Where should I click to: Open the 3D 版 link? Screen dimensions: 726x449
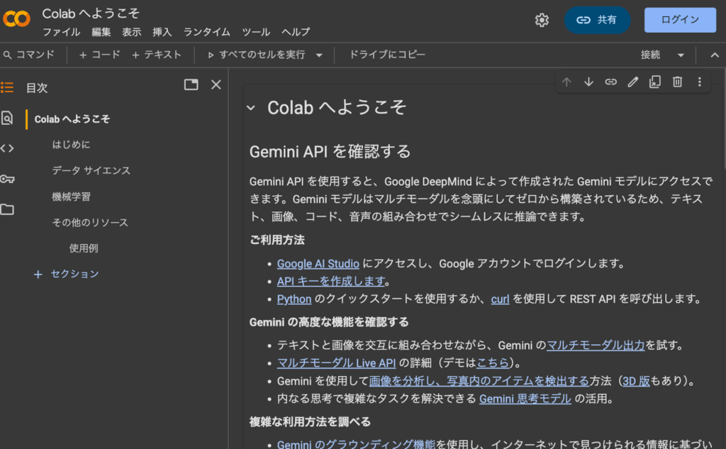(636, 381)
